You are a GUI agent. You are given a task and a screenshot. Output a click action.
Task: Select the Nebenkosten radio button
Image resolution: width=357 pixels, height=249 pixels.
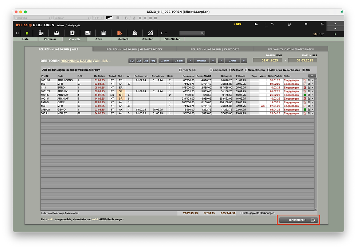click(x=246, y=70)
